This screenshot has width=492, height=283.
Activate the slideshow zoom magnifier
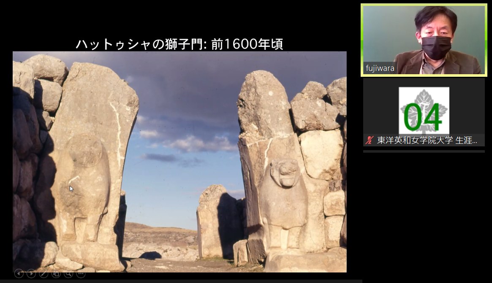tap(68, 274)
